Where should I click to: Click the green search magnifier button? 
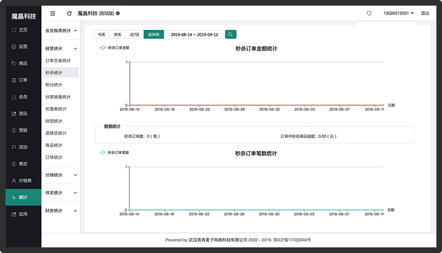(x=231, y=34)
